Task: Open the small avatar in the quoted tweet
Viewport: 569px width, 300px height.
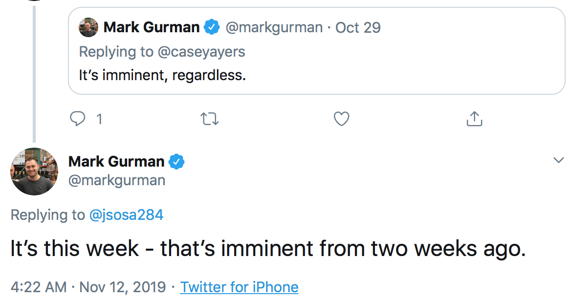Action: tap(88, 27)
